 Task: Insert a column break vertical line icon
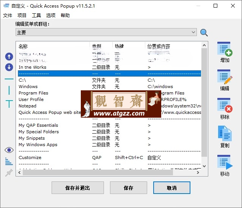click(x=9, y=90)
